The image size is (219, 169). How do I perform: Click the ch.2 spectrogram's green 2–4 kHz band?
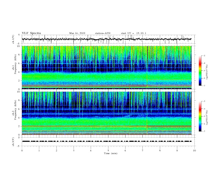[106, 122]
